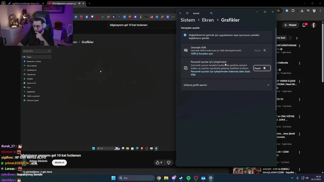Open Chrome extensions puzzle icon
This screenshot has width=324, height=182.
coord(293,11)
